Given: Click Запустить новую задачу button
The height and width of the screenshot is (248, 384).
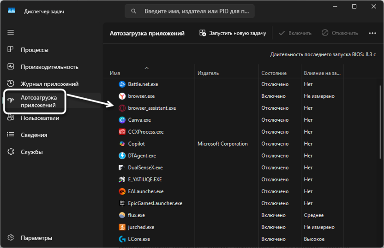Looking at the screenshot, I should 233,33.
